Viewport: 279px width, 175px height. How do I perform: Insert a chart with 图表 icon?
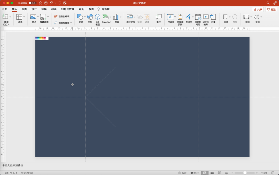116,17
